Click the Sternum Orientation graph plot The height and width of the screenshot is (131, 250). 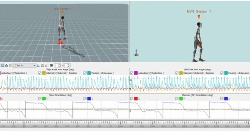point(190,109)
